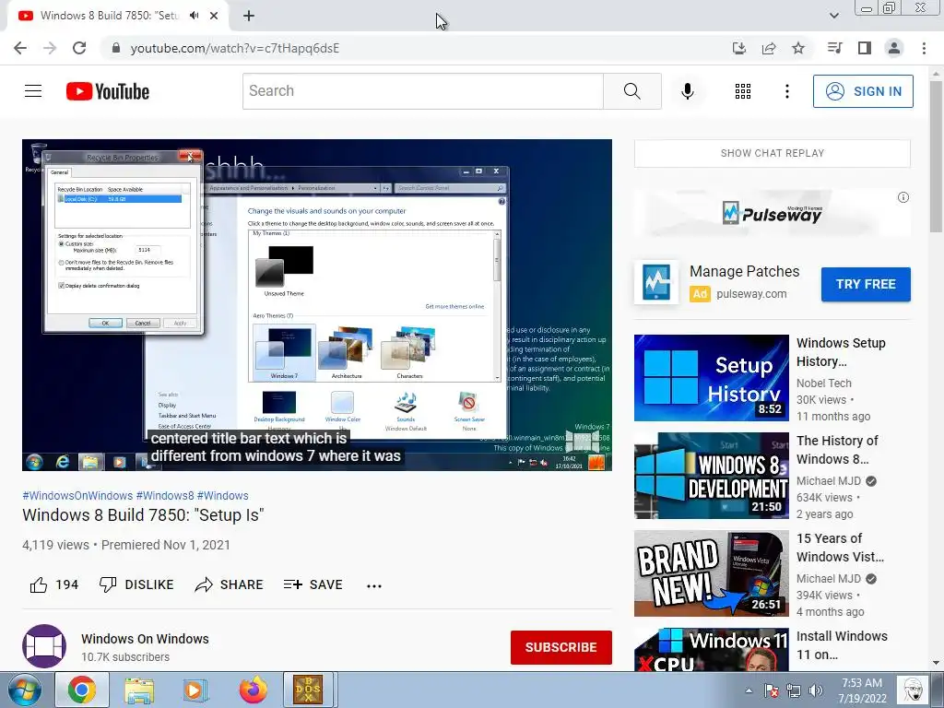This screenshot has width=944, height=708.
Task: Reload the YouTube page
Action: (79, 48)
